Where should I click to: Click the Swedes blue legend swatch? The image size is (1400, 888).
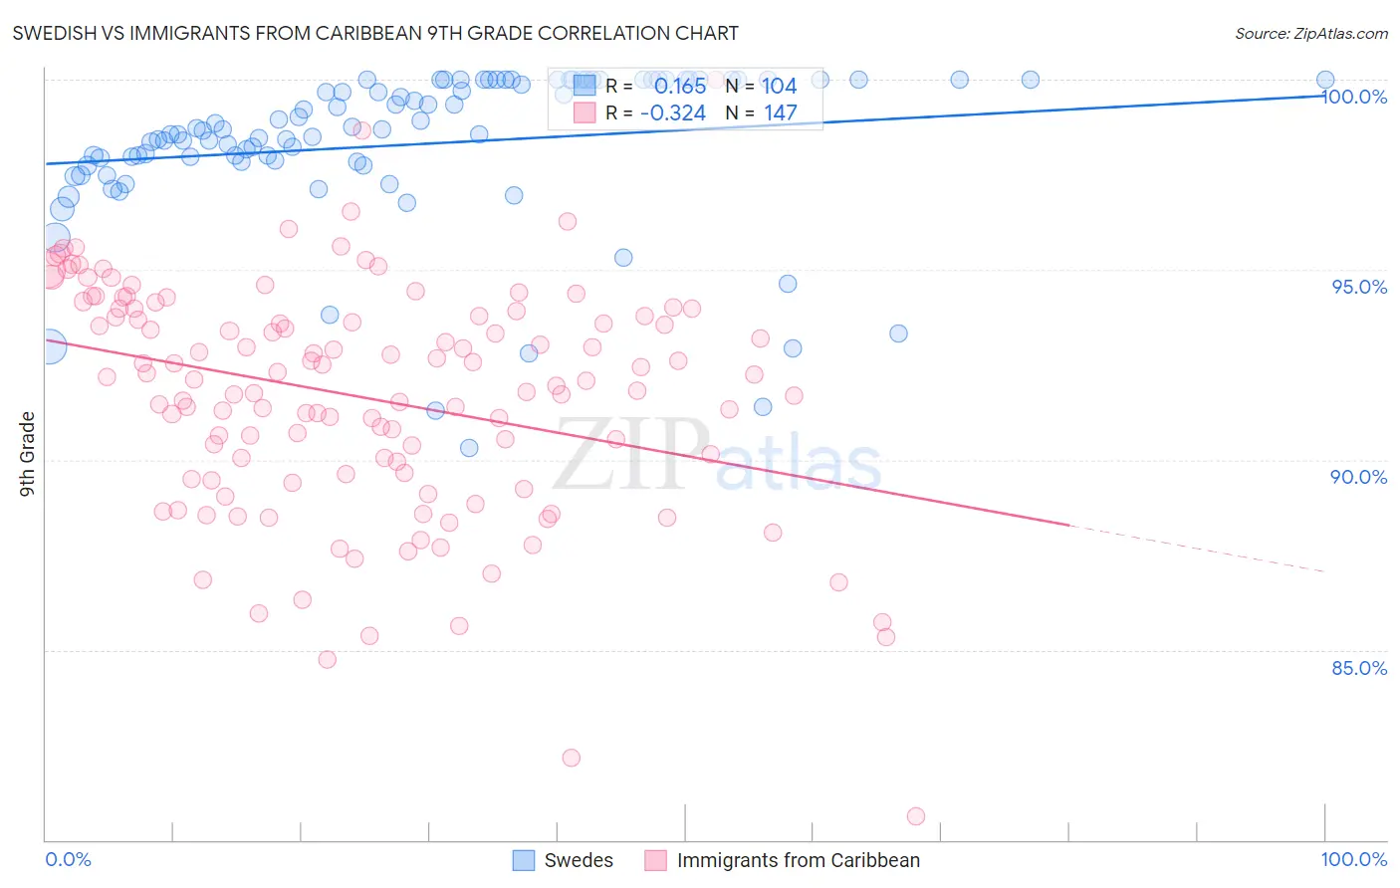tap(524, 860)
